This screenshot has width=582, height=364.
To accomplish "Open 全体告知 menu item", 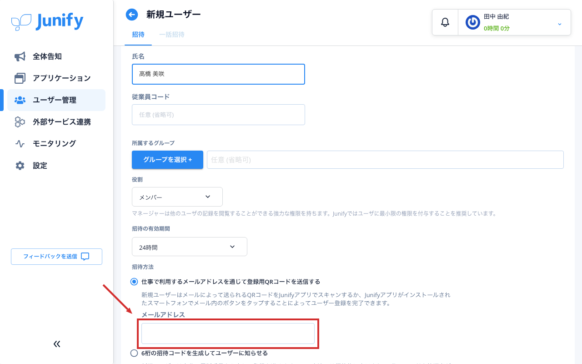I will 56,56.
